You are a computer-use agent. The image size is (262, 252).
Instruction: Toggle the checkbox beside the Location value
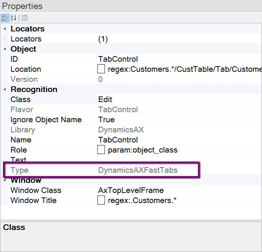101,69
